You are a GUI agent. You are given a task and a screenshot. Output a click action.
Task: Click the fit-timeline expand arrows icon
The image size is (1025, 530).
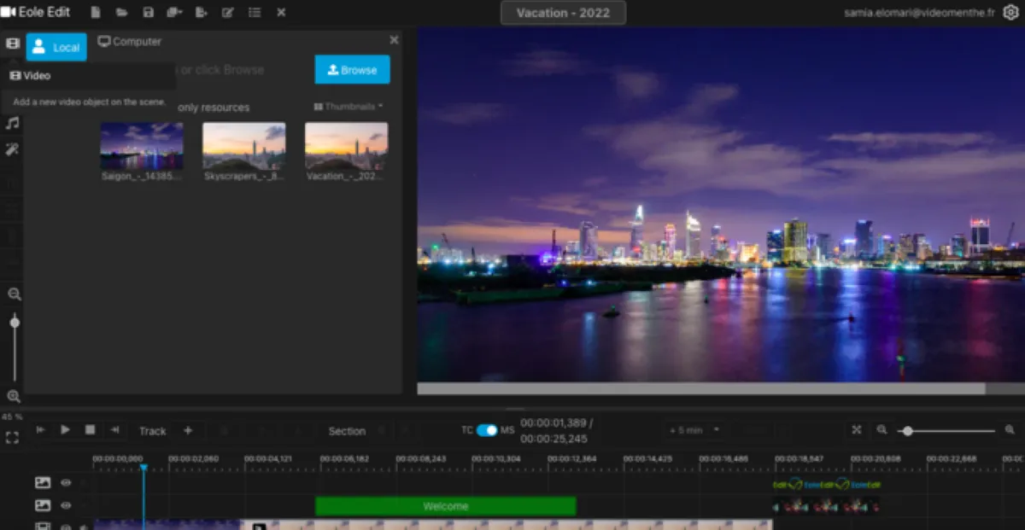click(x=857, y=430)
